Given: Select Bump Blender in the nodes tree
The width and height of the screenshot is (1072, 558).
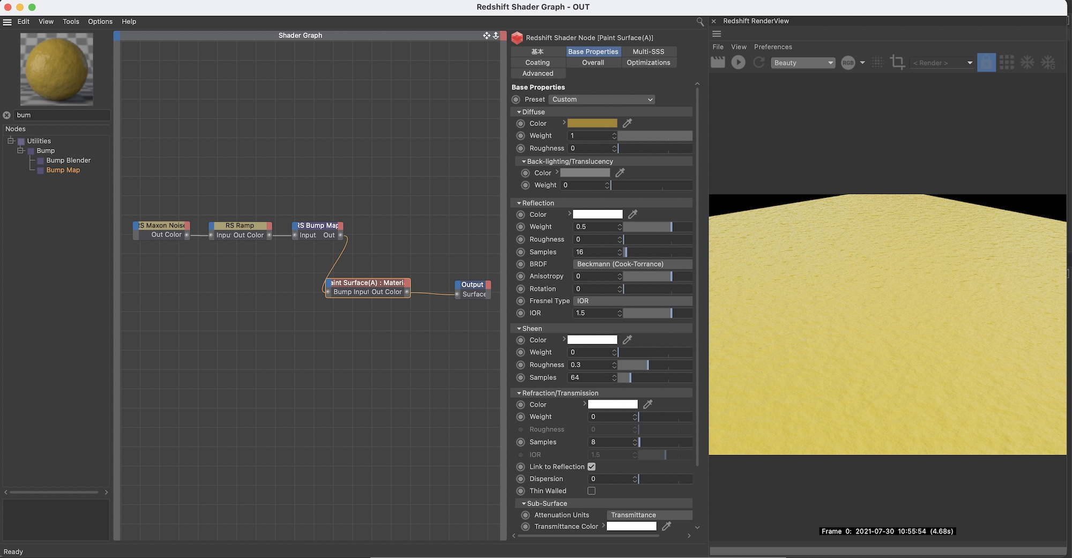Looking at the screenshot, I should click(x=68, y=160).
